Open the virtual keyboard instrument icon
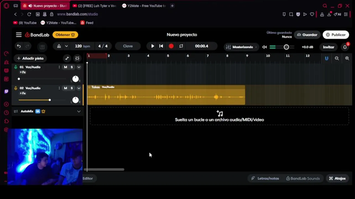 [42, 46]
